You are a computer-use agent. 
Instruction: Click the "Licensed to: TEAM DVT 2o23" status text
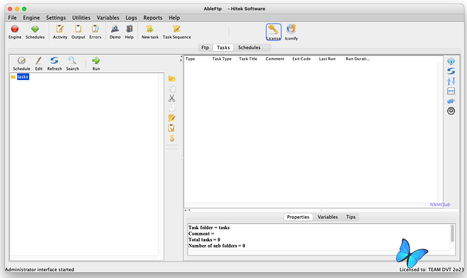tap(432, 269)
